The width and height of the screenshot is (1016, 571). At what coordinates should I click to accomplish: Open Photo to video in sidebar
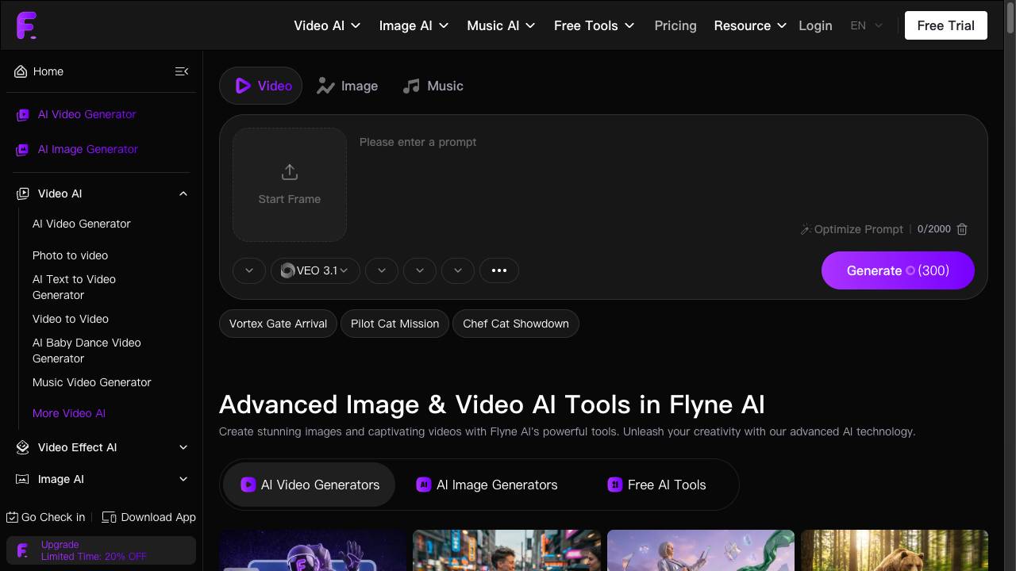(70, 255)
